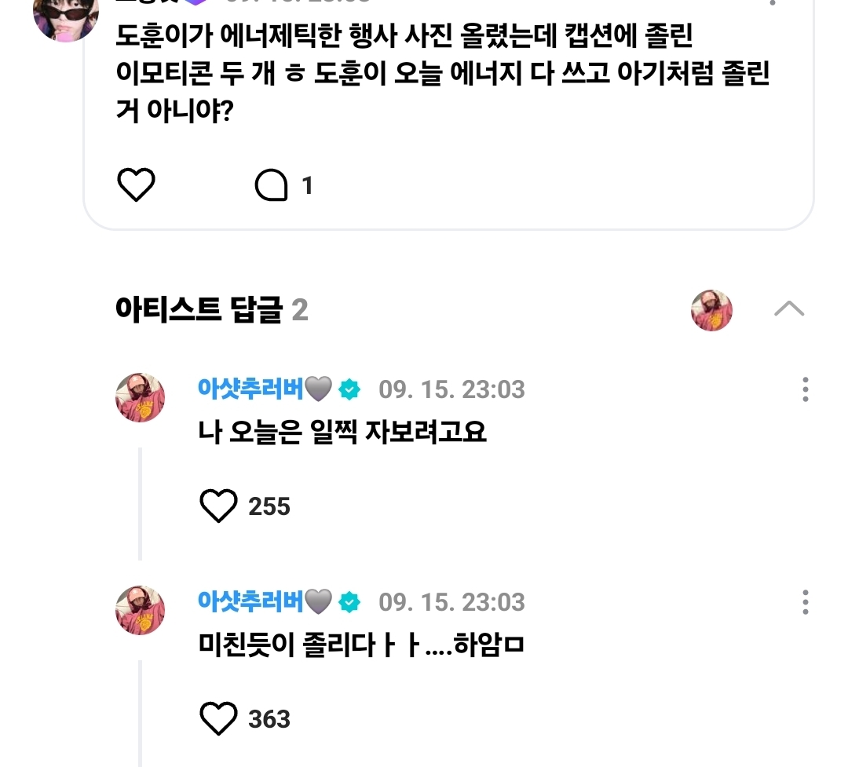
Task: Like the second artist reply with 363 likes
Action: 218,718
